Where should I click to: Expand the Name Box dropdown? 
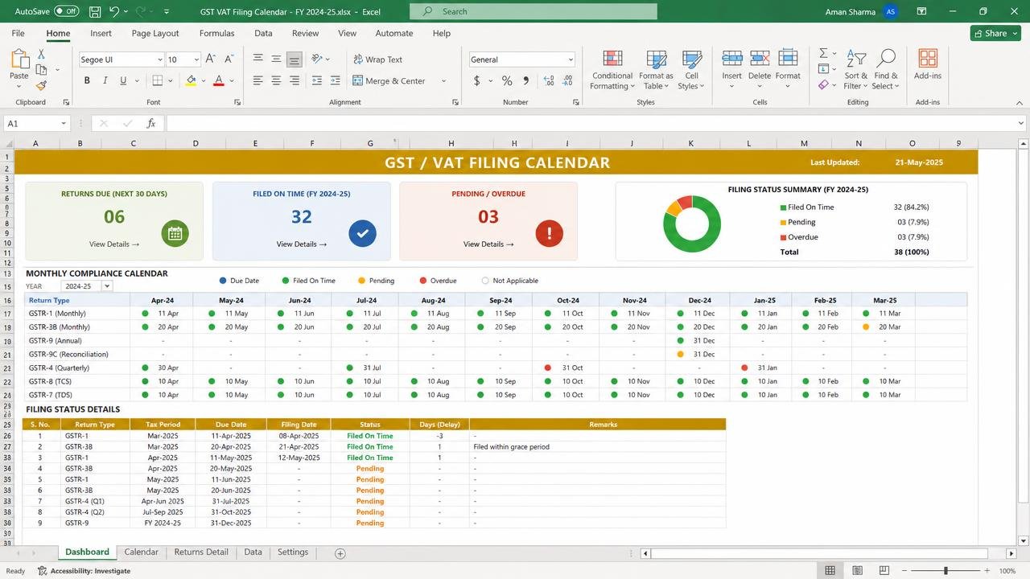63,123
